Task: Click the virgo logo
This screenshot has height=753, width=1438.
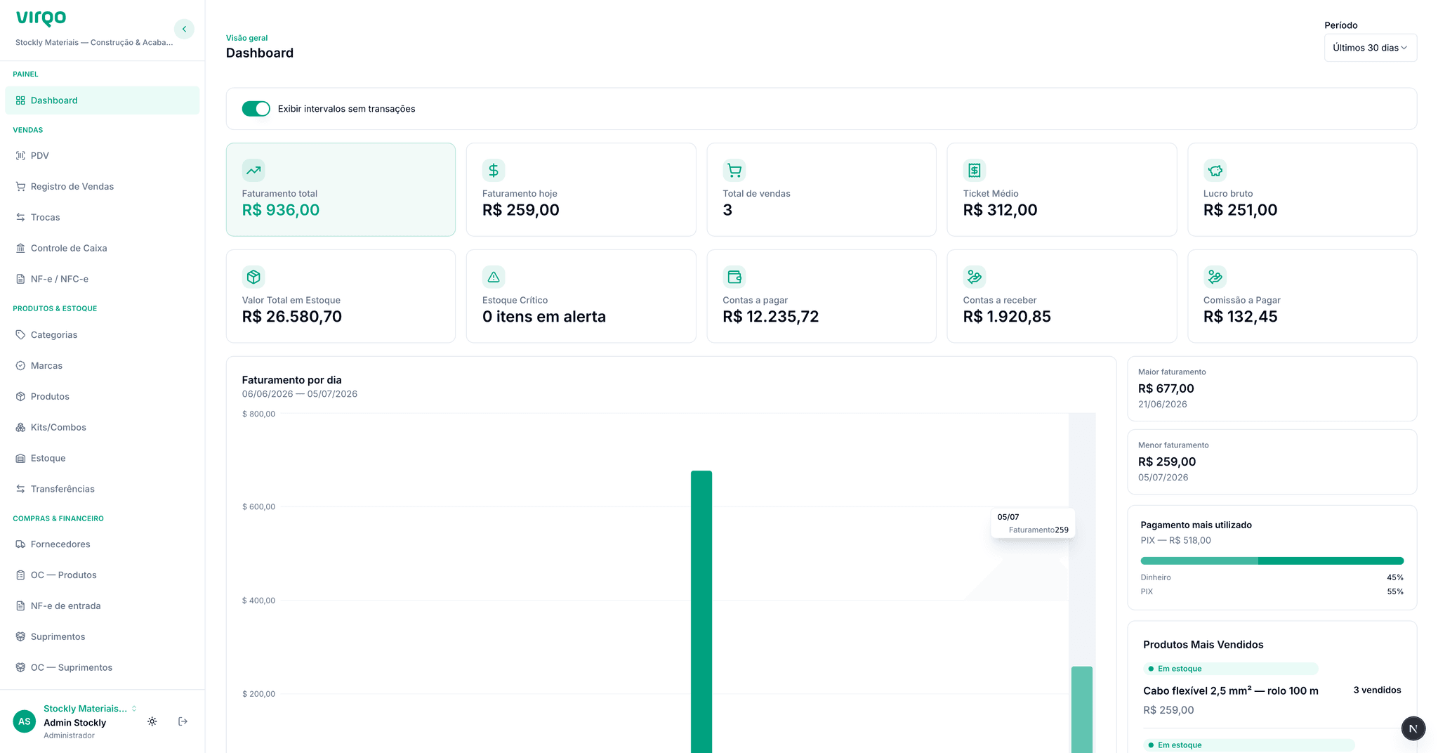Action: click(x=41, y=18)
